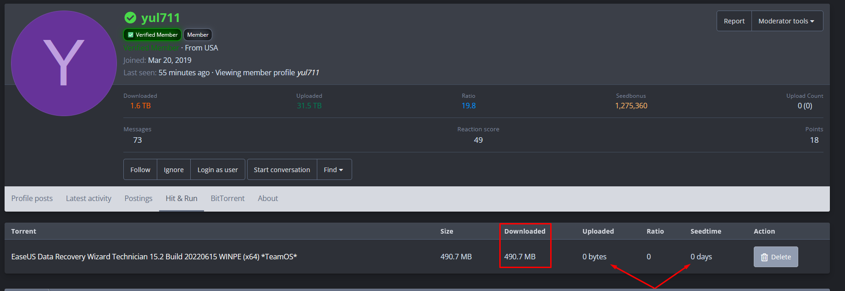Image resolution: width=845 pixels, height=291 pixels.
Task: Click Login as user button
Action: pyautogui.click(x=217, y=170)
